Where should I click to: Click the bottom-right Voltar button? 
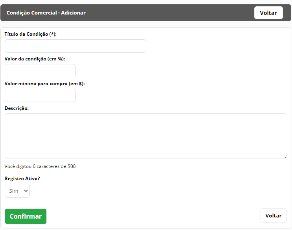tap(274, 215)
